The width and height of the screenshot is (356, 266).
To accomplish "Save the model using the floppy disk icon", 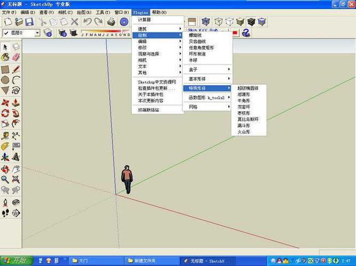I will [x=29, y=22].
